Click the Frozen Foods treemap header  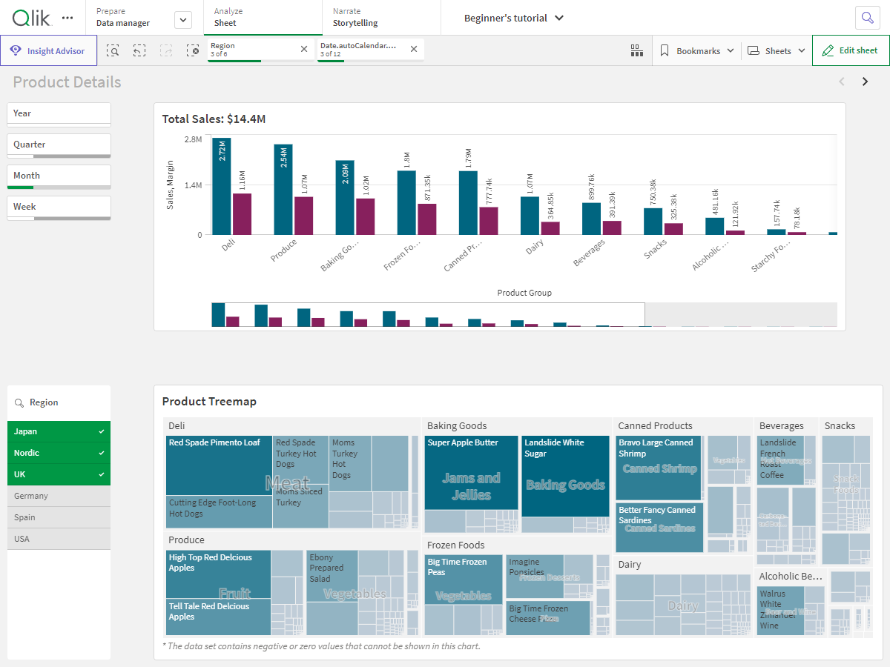point(455,545)
